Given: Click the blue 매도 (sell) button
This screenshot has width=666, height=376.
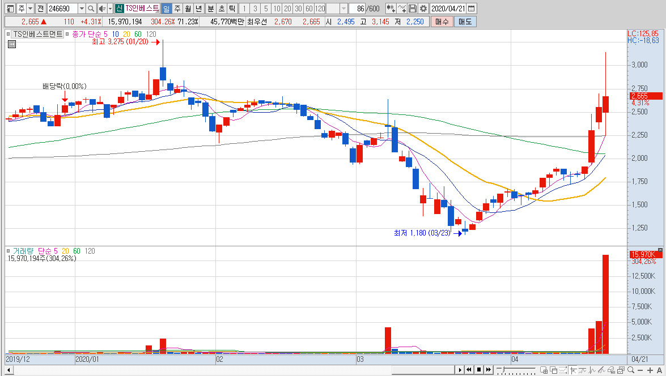Looking at the screenshot, I should 465,22.
